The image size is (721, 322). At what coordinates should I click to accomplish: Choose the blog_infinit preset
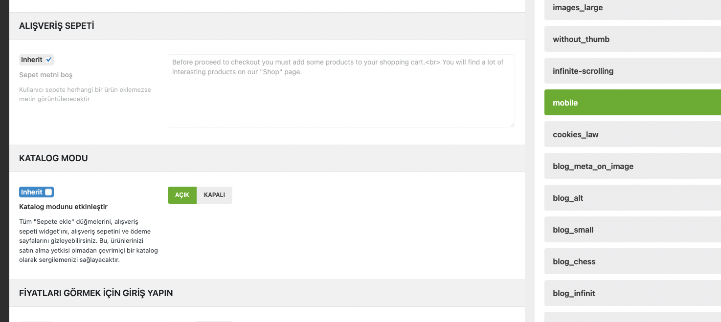[632, 293]
